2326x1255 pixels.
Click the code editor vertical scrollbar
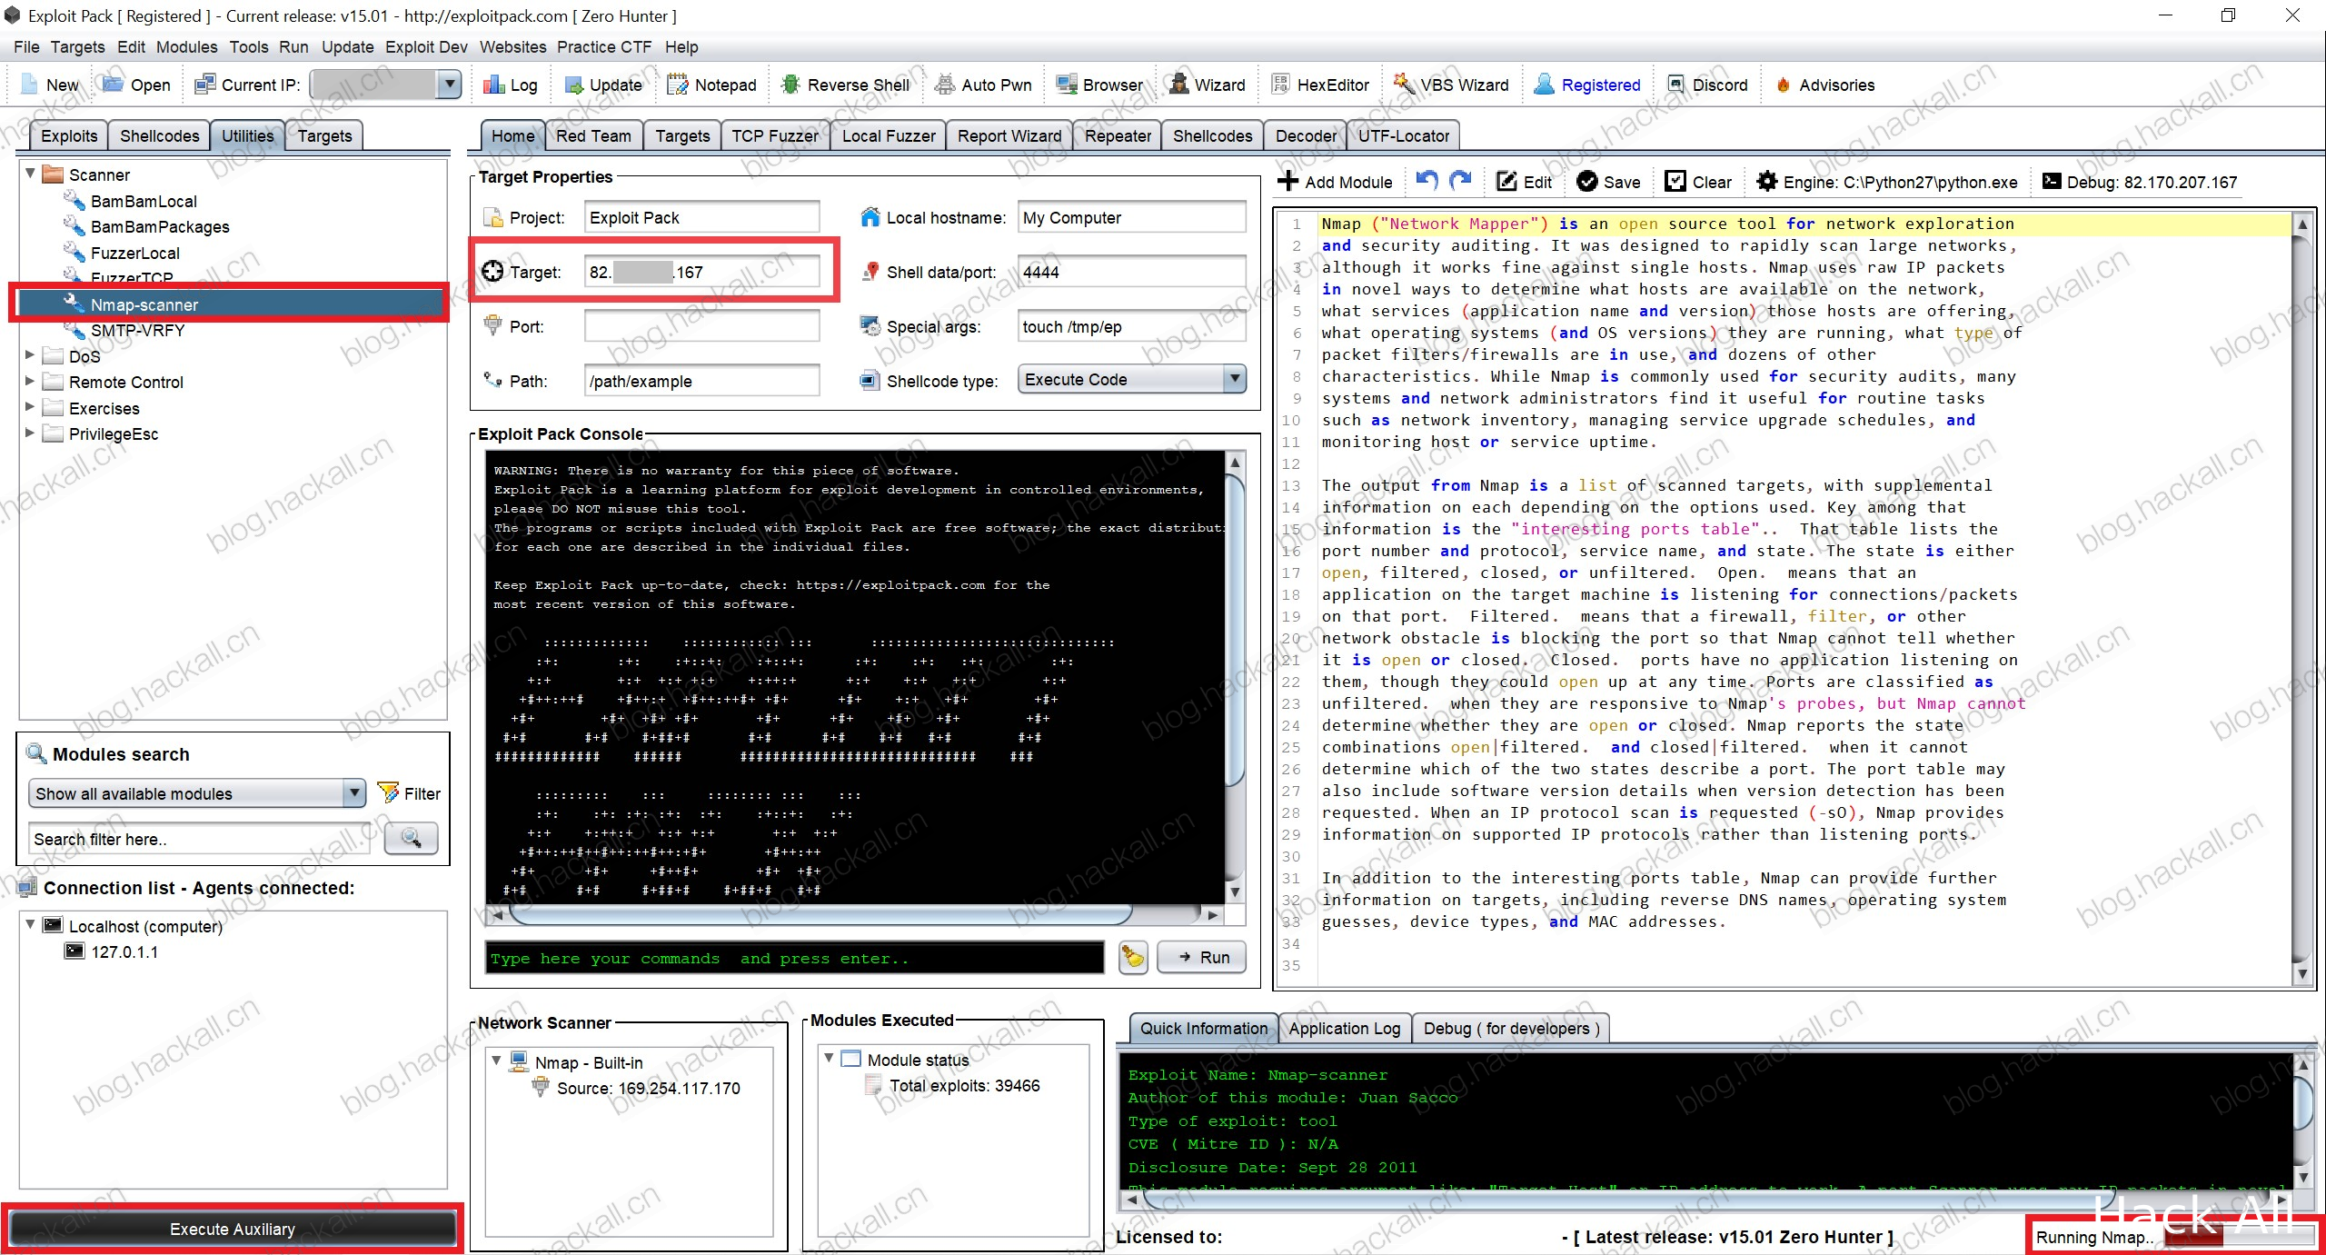coord(2302,599)
